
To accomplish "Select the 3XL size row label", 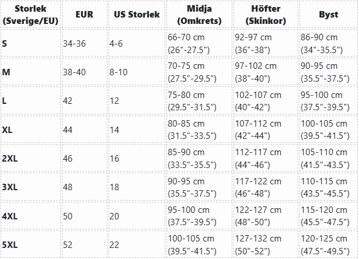I will (10, 187).
